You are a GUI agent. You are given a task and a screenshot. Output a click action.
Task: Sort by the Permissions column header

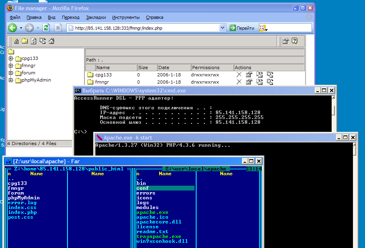[x=212, y=68]
